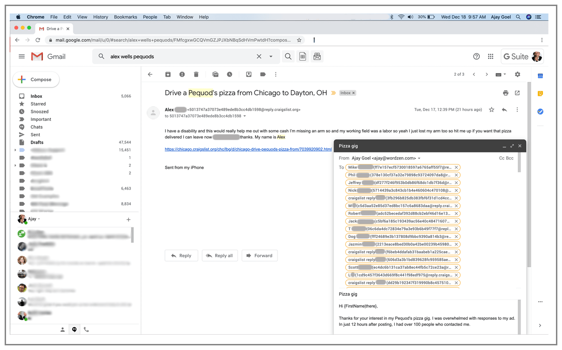Add Cc recipients in compose window

point(502,158)
